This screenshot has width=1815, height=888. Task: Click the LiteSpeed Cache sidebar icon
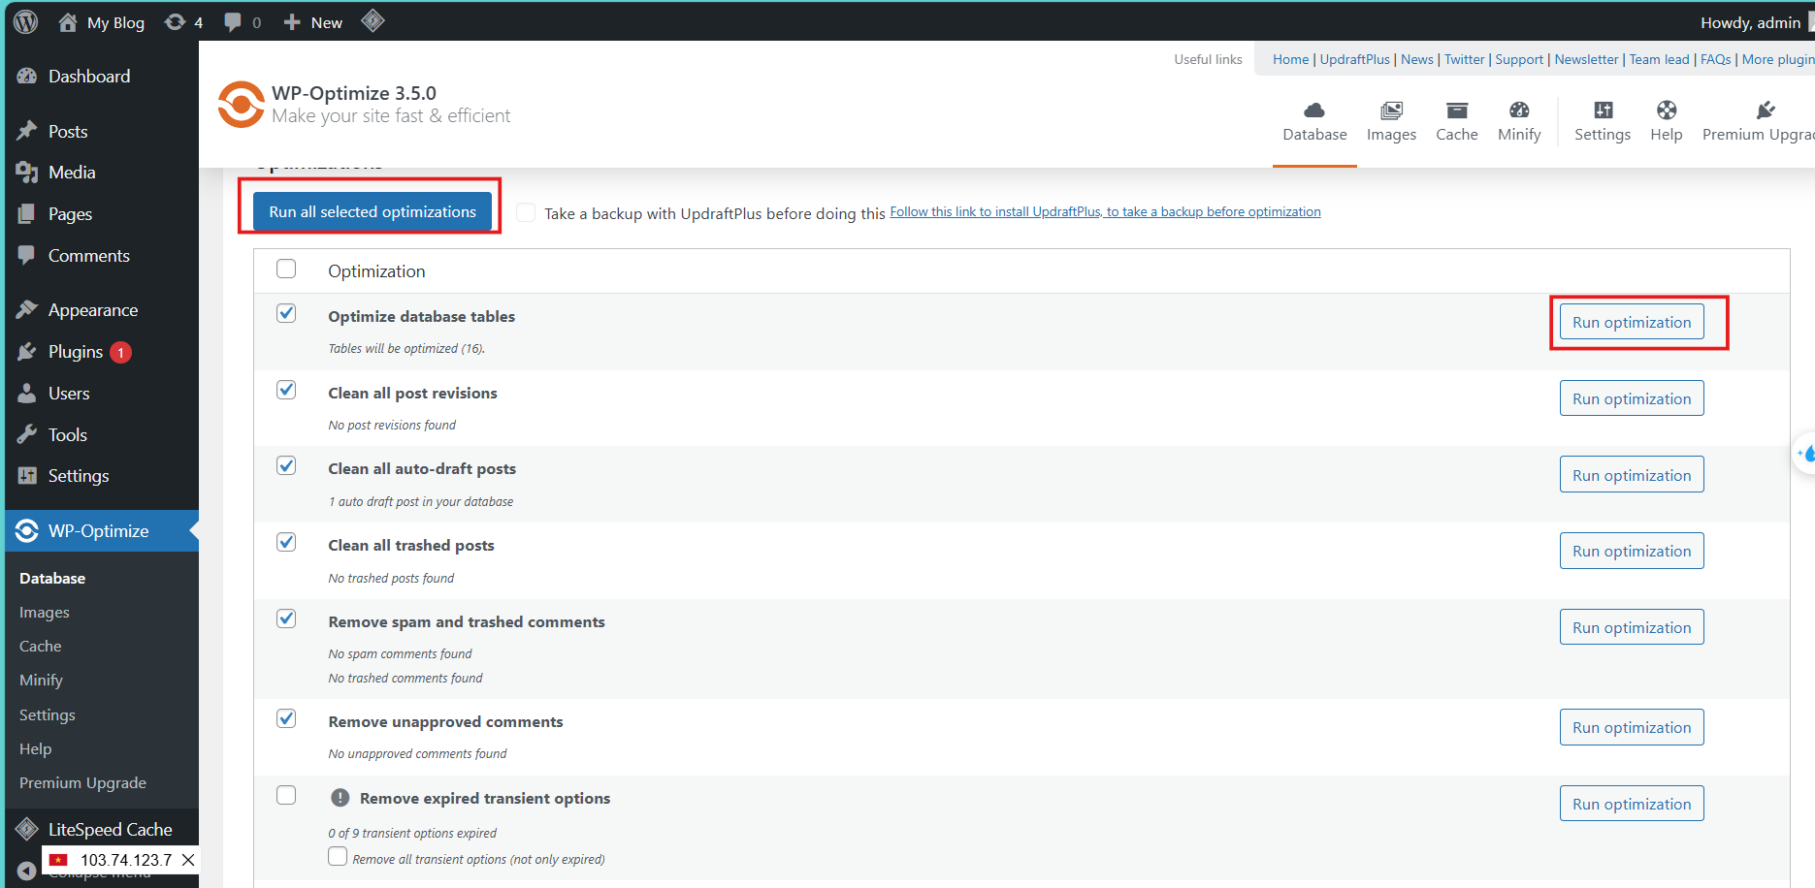pyautogui.click(x=27, y=829)
